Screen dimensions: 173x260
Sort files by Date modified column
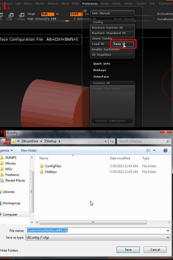[120, 158]
